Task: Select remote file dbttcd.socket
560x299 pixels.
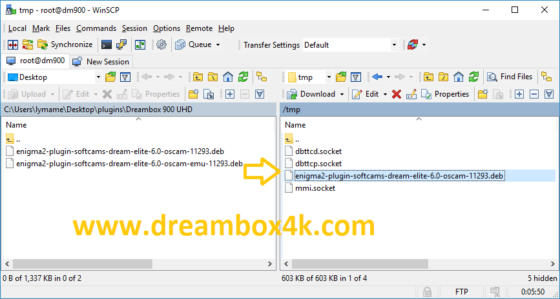Action: pyautogui.click(x=313, y=151)
